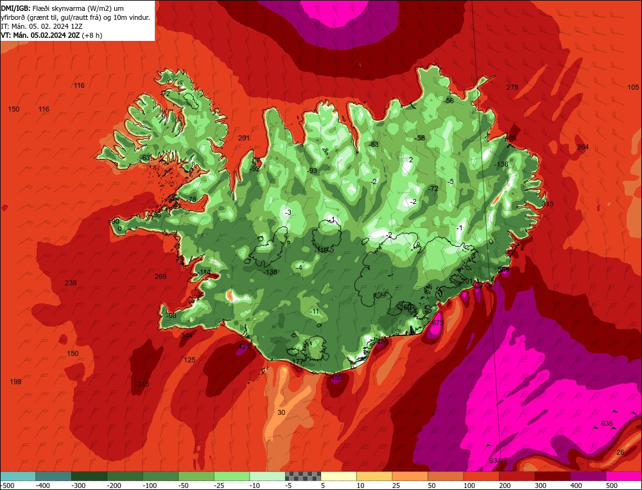Click the '-11' value in southern Iceland
Viewport: 642px width, 490px height.
pos(314,311)
